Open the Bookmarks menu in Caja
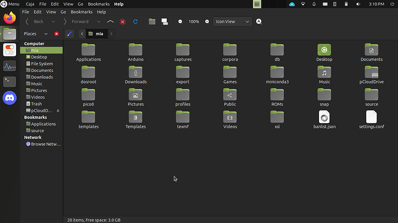Screen dimensions: 398x223 click(81, 12)
